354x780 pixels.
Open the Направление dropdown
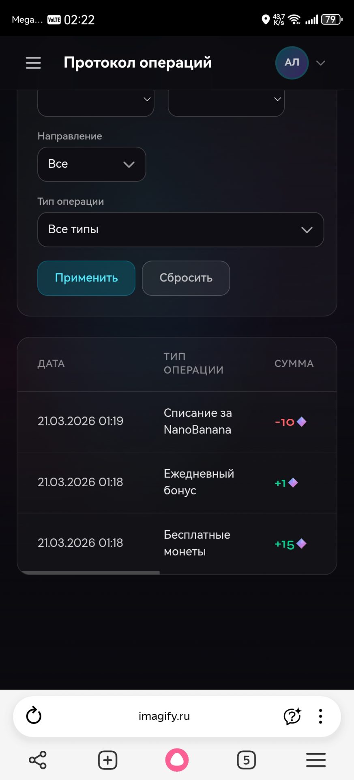(x=92, y=164)
